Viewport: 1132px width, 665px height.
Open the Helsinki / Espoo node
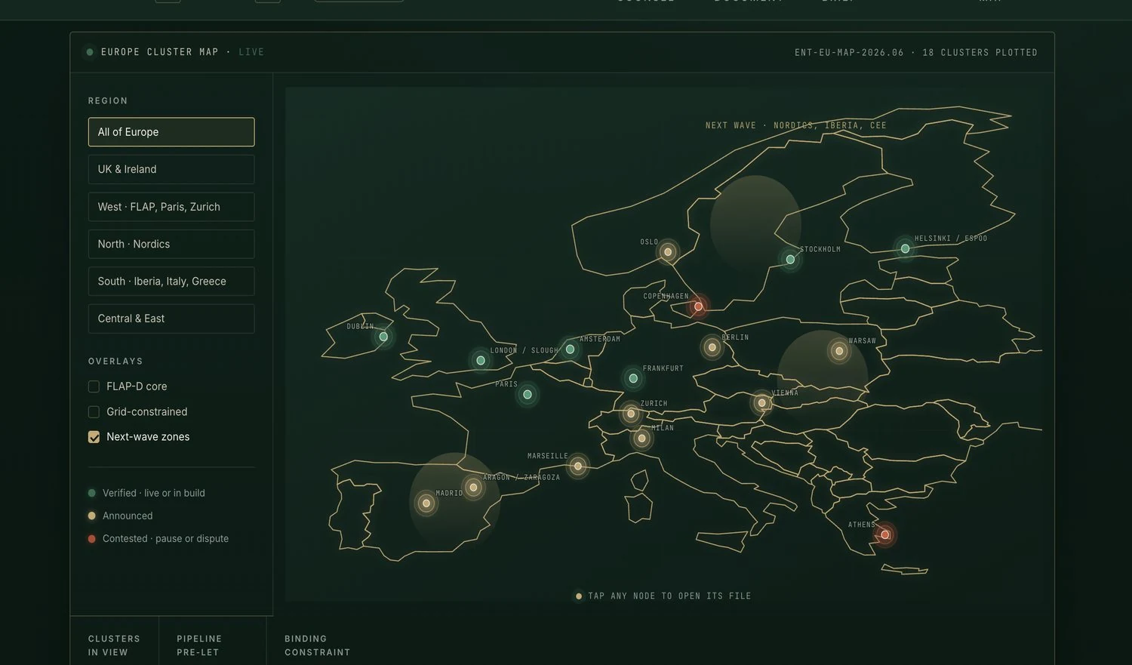[x=905, y=248]
